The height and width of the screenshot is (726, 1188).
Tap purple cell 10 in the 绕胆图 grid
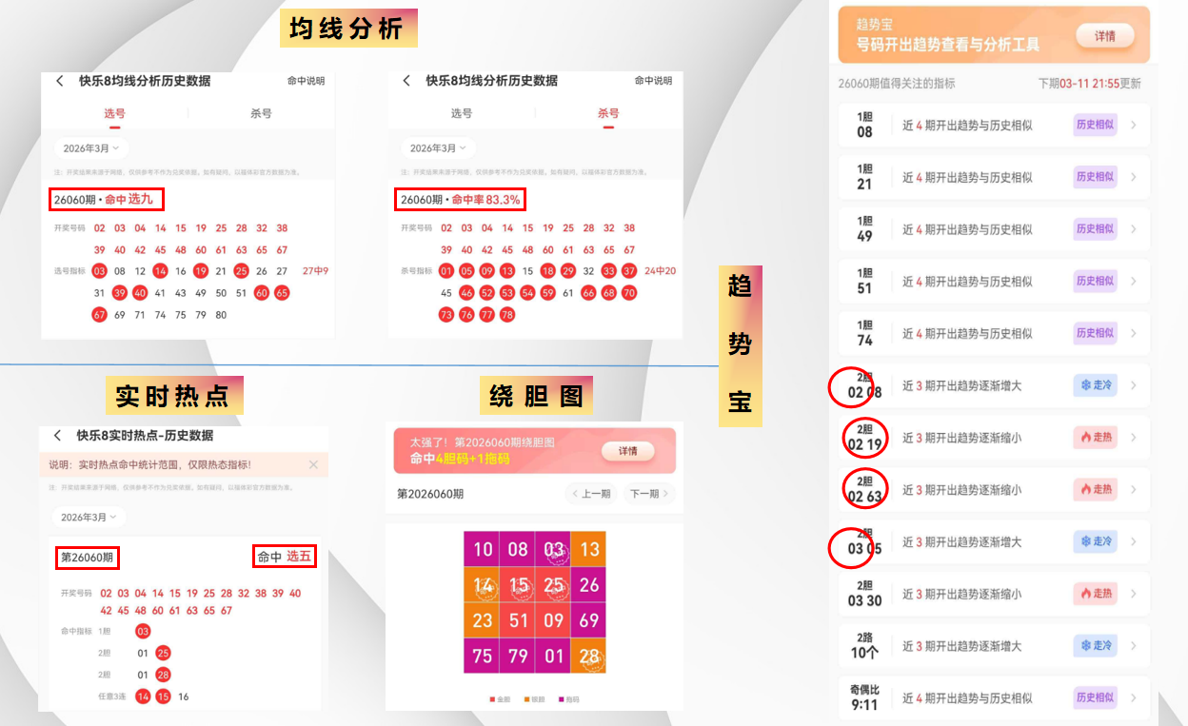[x=483, y=549]
